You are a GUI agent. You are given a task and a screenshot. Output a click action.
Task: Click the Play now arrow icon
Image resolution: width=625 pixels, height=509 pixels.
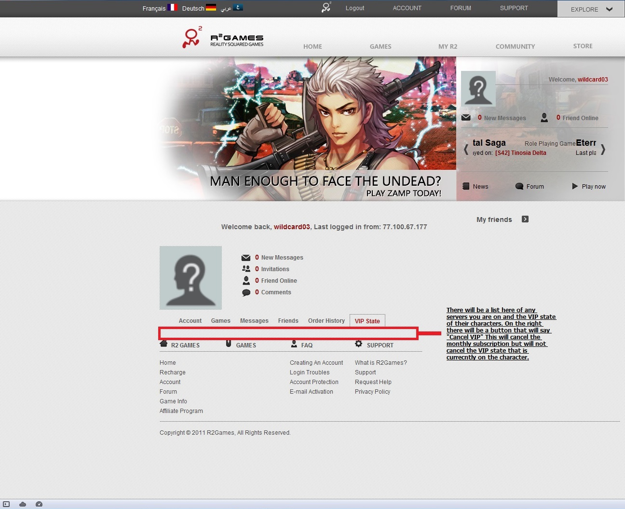point(575,186)
